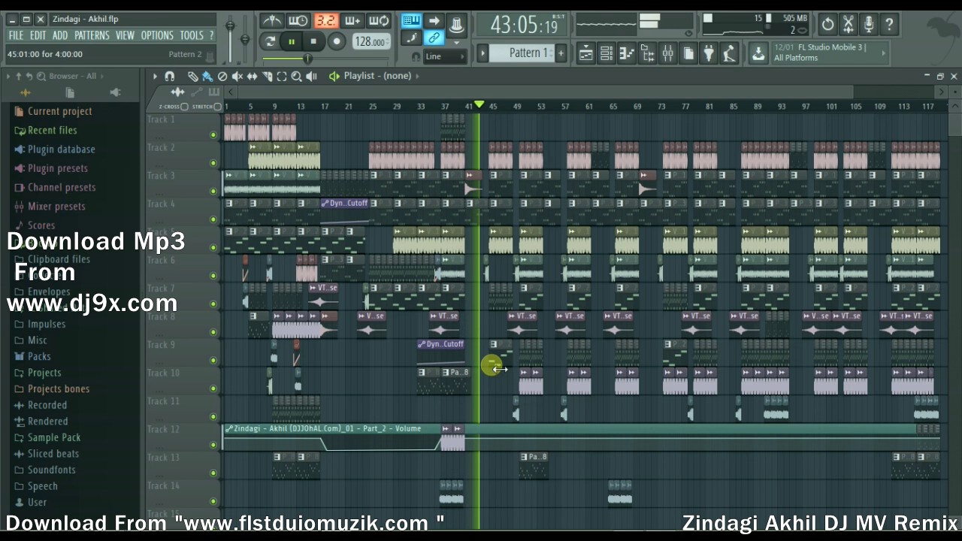962x541 pixels.
Task: Open the EDIT menu
Action: [38, 35]
